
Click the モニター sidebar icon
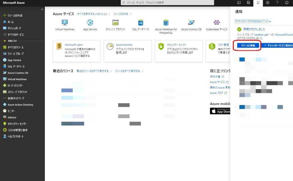click(x=5, y=111)
